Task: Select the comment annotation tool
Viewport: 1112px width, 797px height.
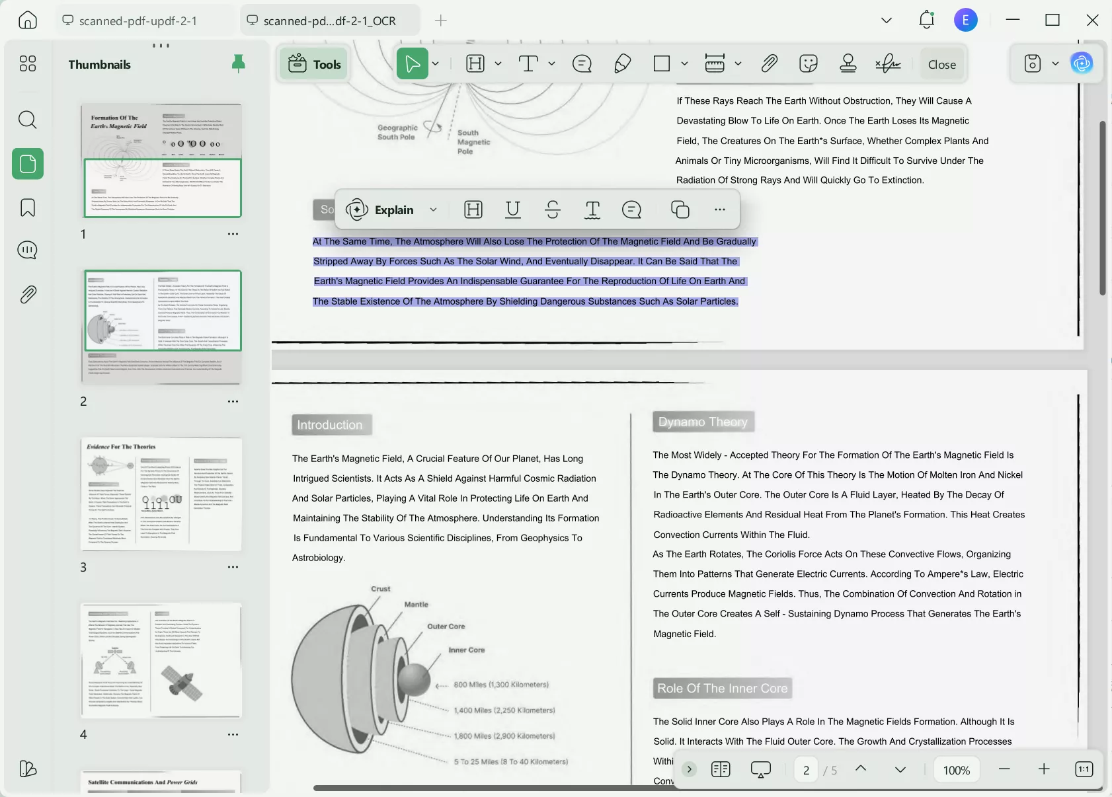Action: (x=582, y=63)
